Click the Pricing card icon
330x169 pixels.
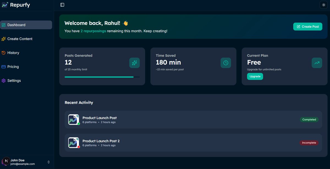point(4,67)
